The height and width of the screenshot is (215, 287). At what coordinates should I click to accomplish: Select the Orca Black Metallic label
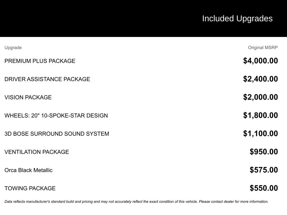coord(28,170)
